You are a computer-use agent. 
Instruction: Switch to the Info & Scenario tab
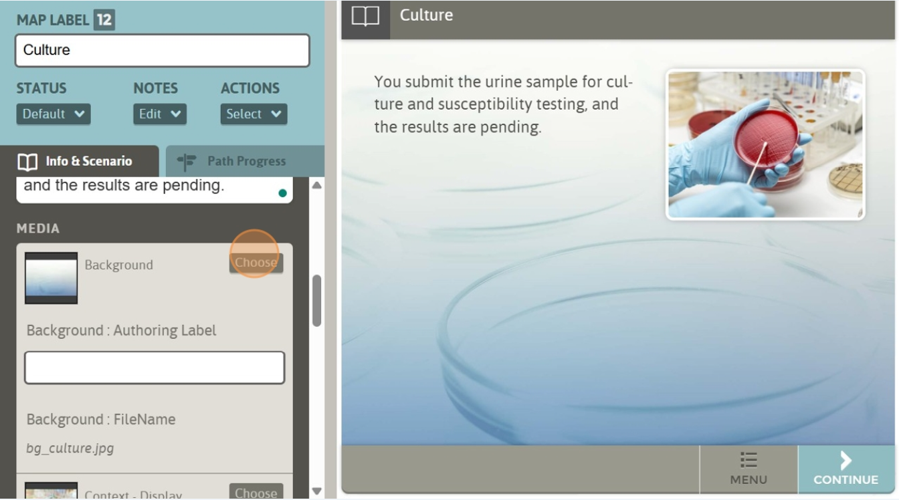(80, 161)
